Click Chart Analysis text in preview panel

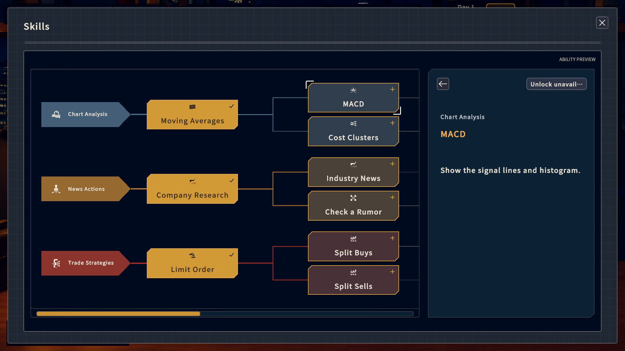[462, 117]
